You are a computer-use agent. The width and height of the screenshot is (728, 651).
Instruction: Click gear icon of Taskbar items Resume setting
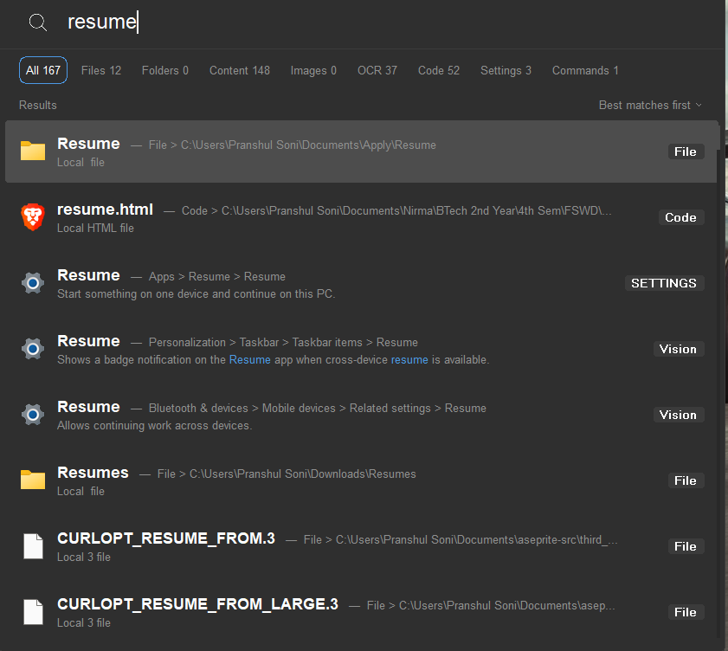click(x=33, y=349)
